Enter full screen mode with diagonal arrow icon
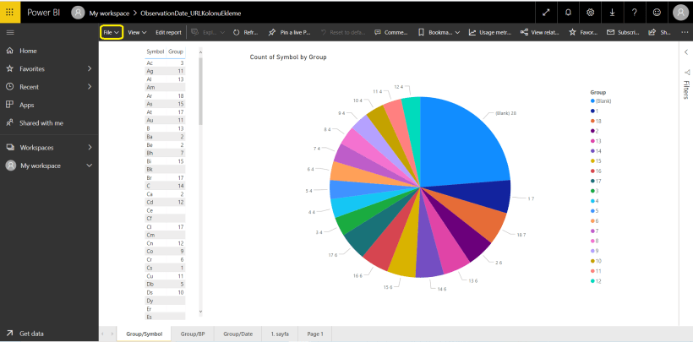The width and height of the screenshot is (693, 342). coord(547,12)
